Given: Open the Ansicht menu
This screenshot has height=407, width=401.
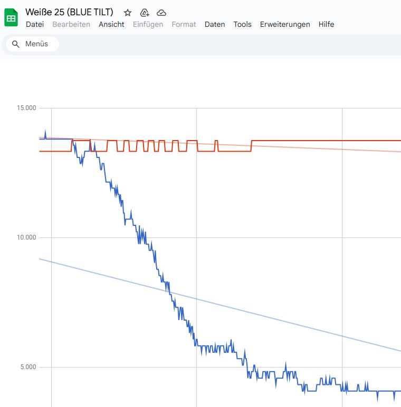Looking at the screenshot, I should (x=111, y=24).
